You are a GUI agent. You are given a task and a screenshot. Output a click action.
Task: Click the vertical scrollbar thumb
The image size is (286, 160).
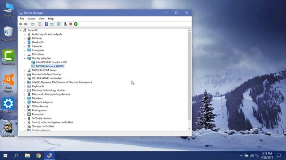click(x=189, y=76)
